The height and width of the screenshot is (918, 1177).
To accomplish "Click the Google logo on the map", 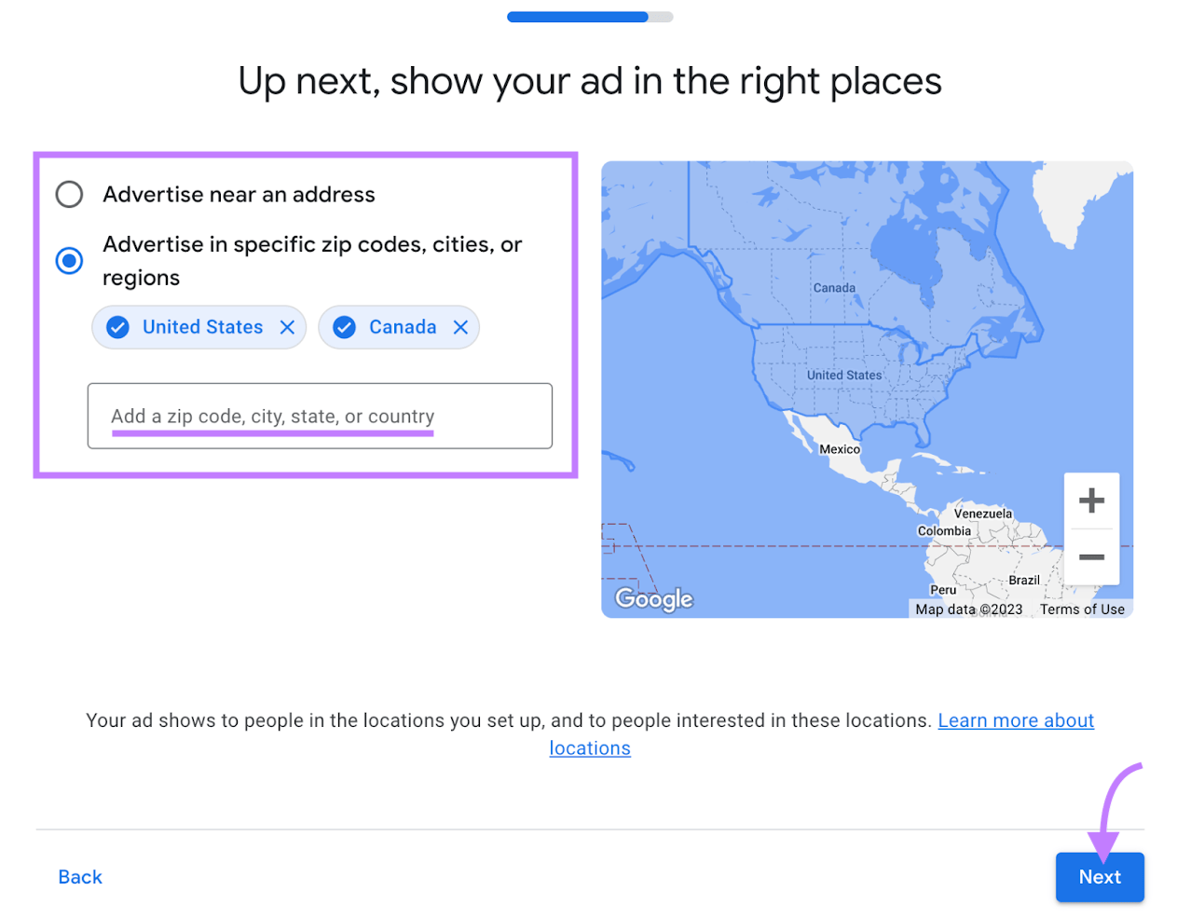I will (653, 599).
